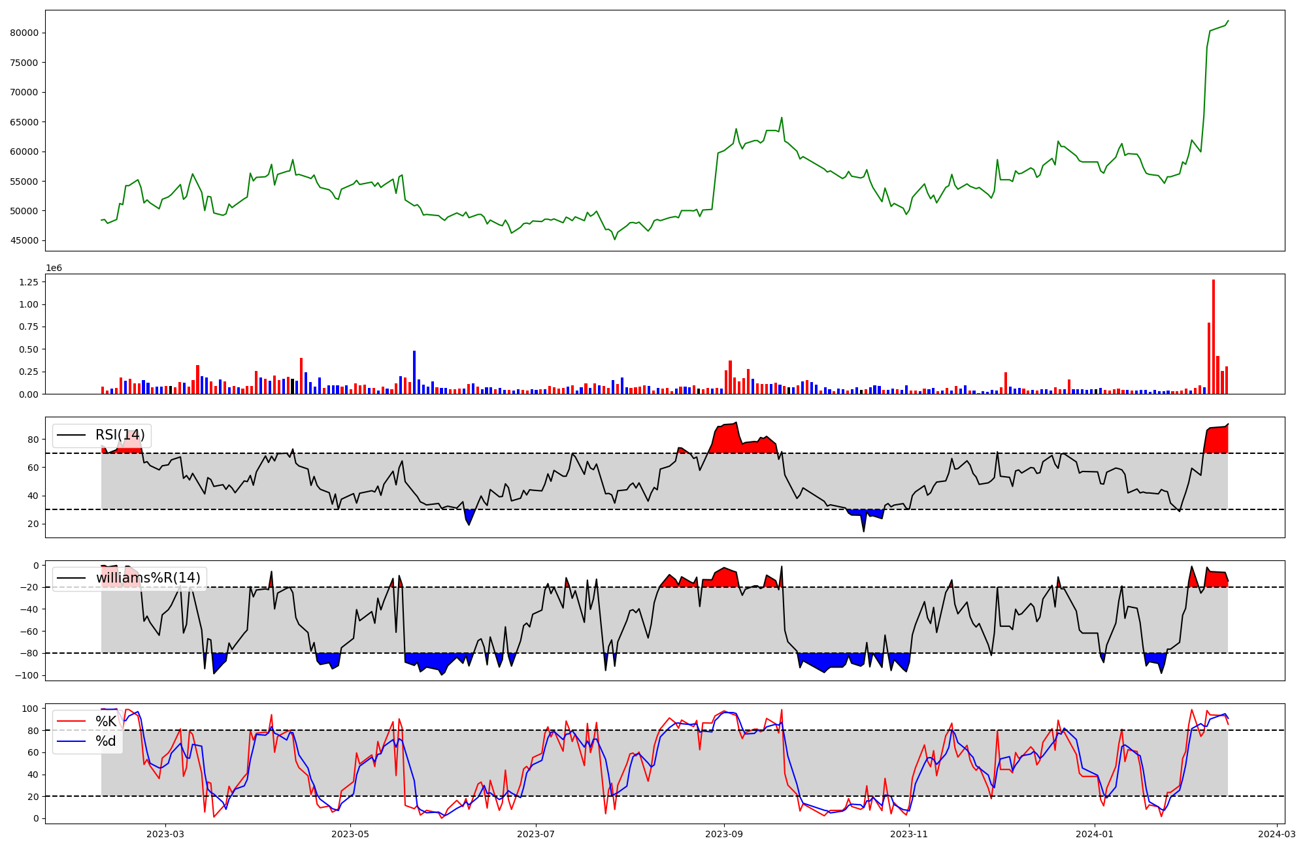Select the 2023-03 date tick label
Screen dimensions: 1307x849
165,834
